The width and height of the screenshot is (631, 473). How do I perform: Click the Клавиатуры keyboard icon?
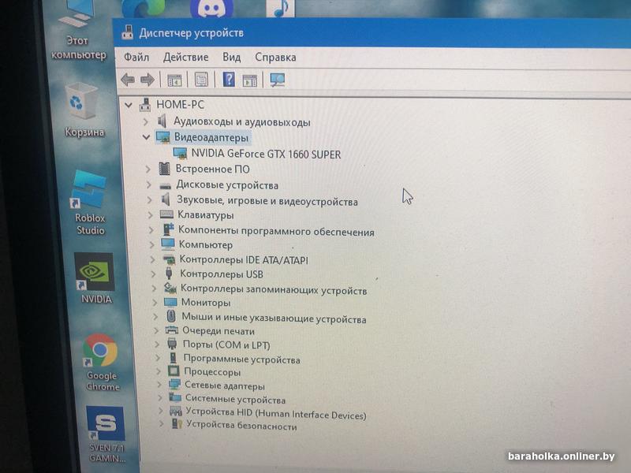166,214
